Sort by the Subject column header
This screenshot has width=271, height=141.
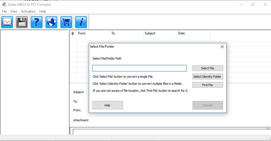160,33
